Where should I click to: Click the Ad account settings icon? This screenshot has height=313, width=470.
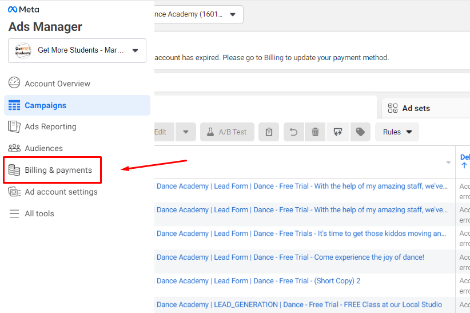pos(14,192)
